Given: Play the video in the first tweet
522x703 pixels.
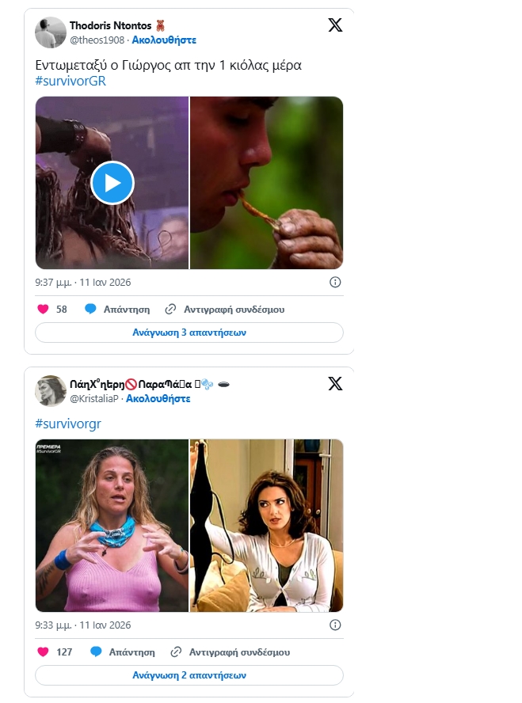Looking at the screenshot, I should 112,183.
